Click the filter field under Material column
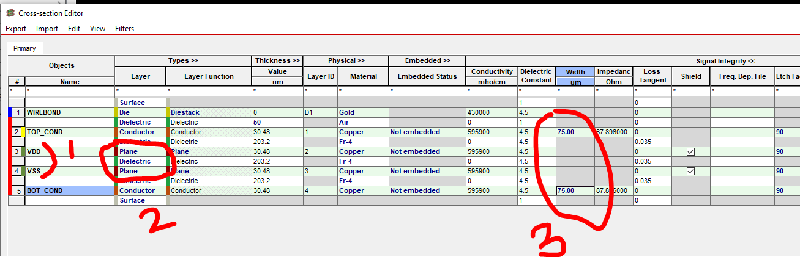The height and width of the screenshot is (257, 800). pos(362,91)
